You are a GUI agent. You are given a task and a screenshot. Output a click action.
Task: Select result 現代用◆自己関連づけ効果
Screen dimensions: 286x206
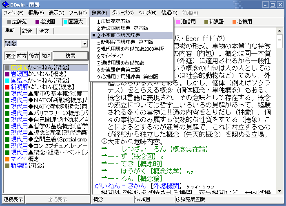pyautogui.click(x=46, y=120)
